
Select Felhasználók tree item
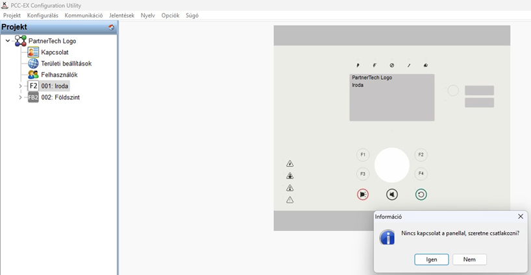[59, 75]
